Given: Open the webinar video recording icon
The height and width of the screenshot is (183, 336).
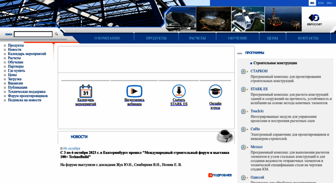Looking at the screenshot, I should tap(134, 91).
